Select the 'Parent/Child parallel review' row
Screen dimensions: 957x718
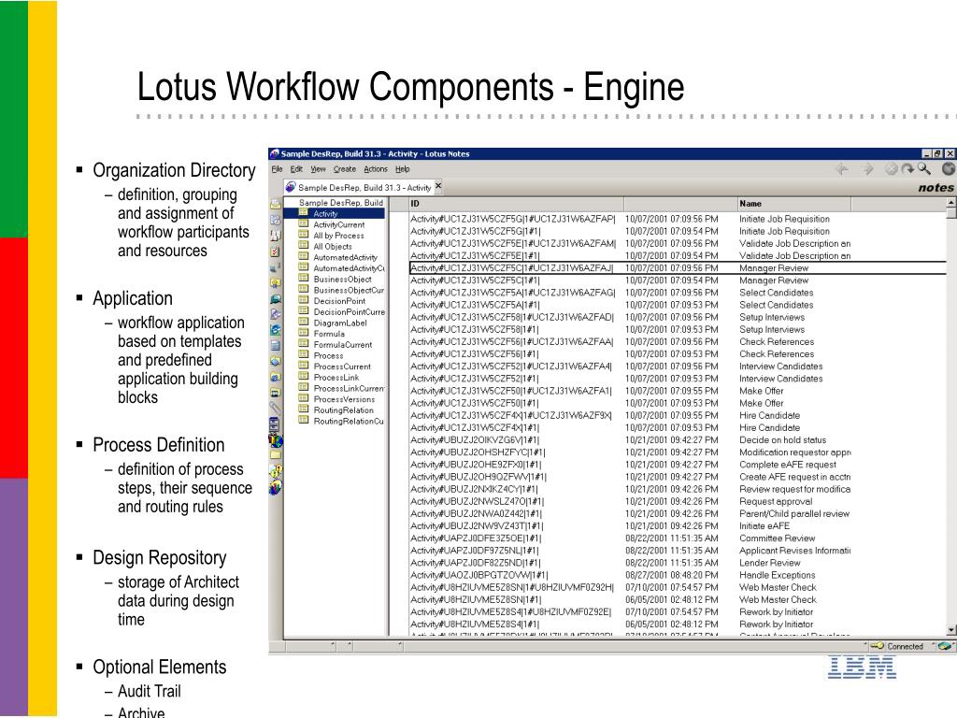(678, 513)
